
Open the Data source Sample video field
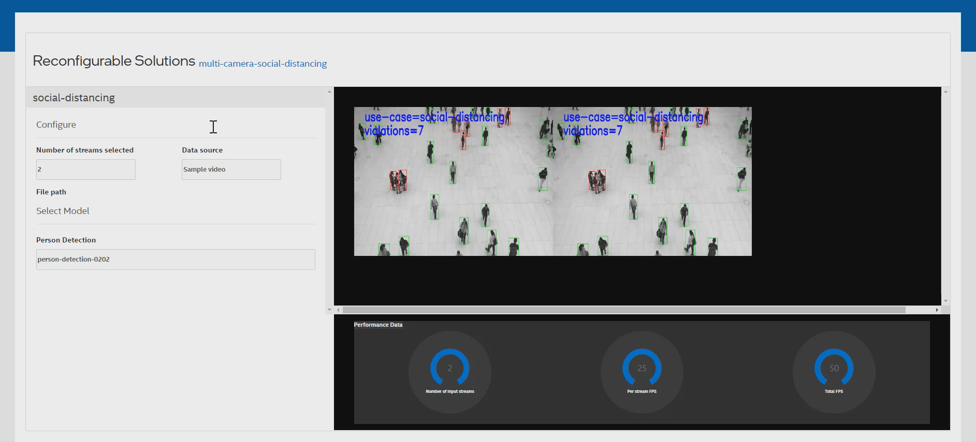[231, 170]
